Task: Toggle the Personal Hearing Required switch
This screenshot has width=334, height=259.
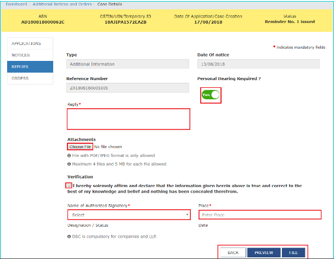Action: tap(210, 95)
